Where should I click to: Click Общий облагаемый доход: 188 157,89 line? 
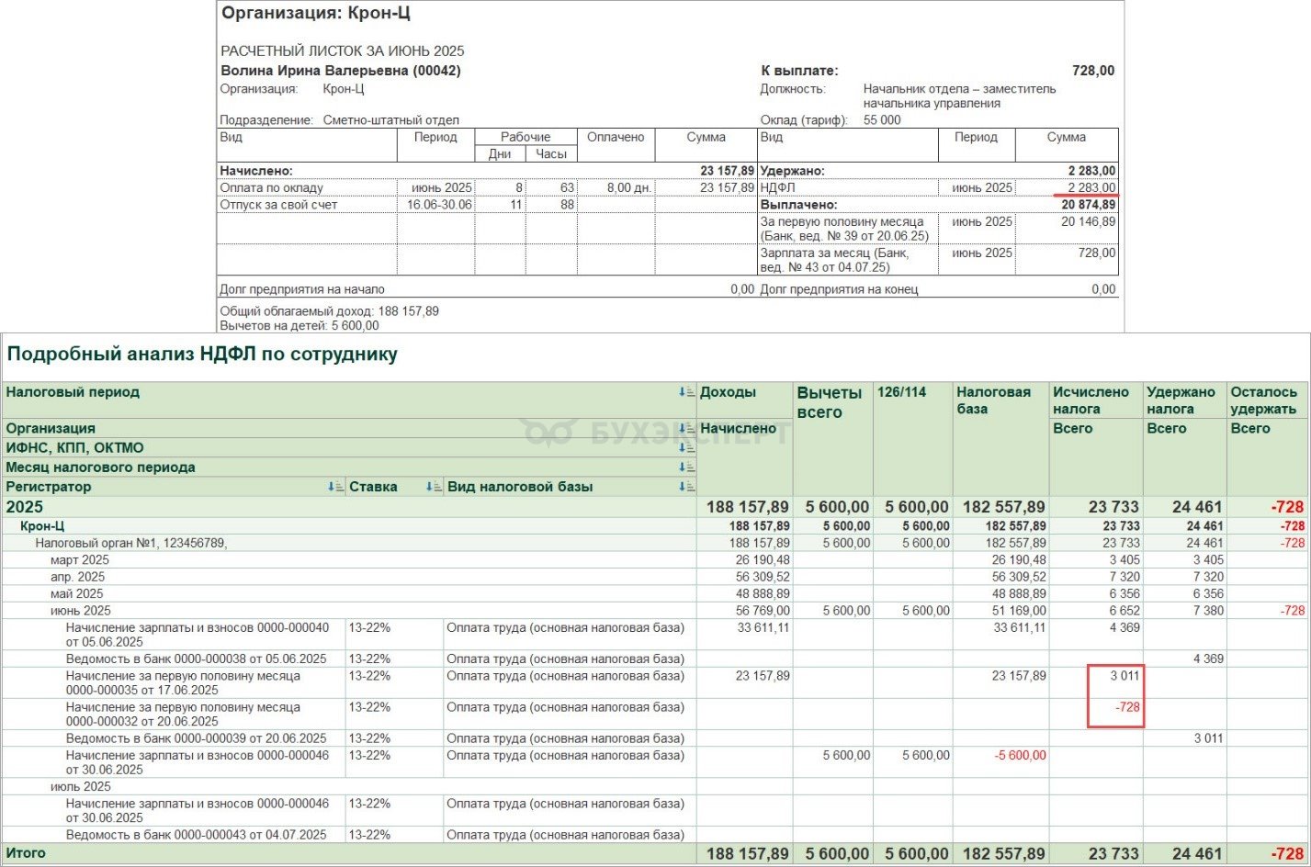click(329, 311)
